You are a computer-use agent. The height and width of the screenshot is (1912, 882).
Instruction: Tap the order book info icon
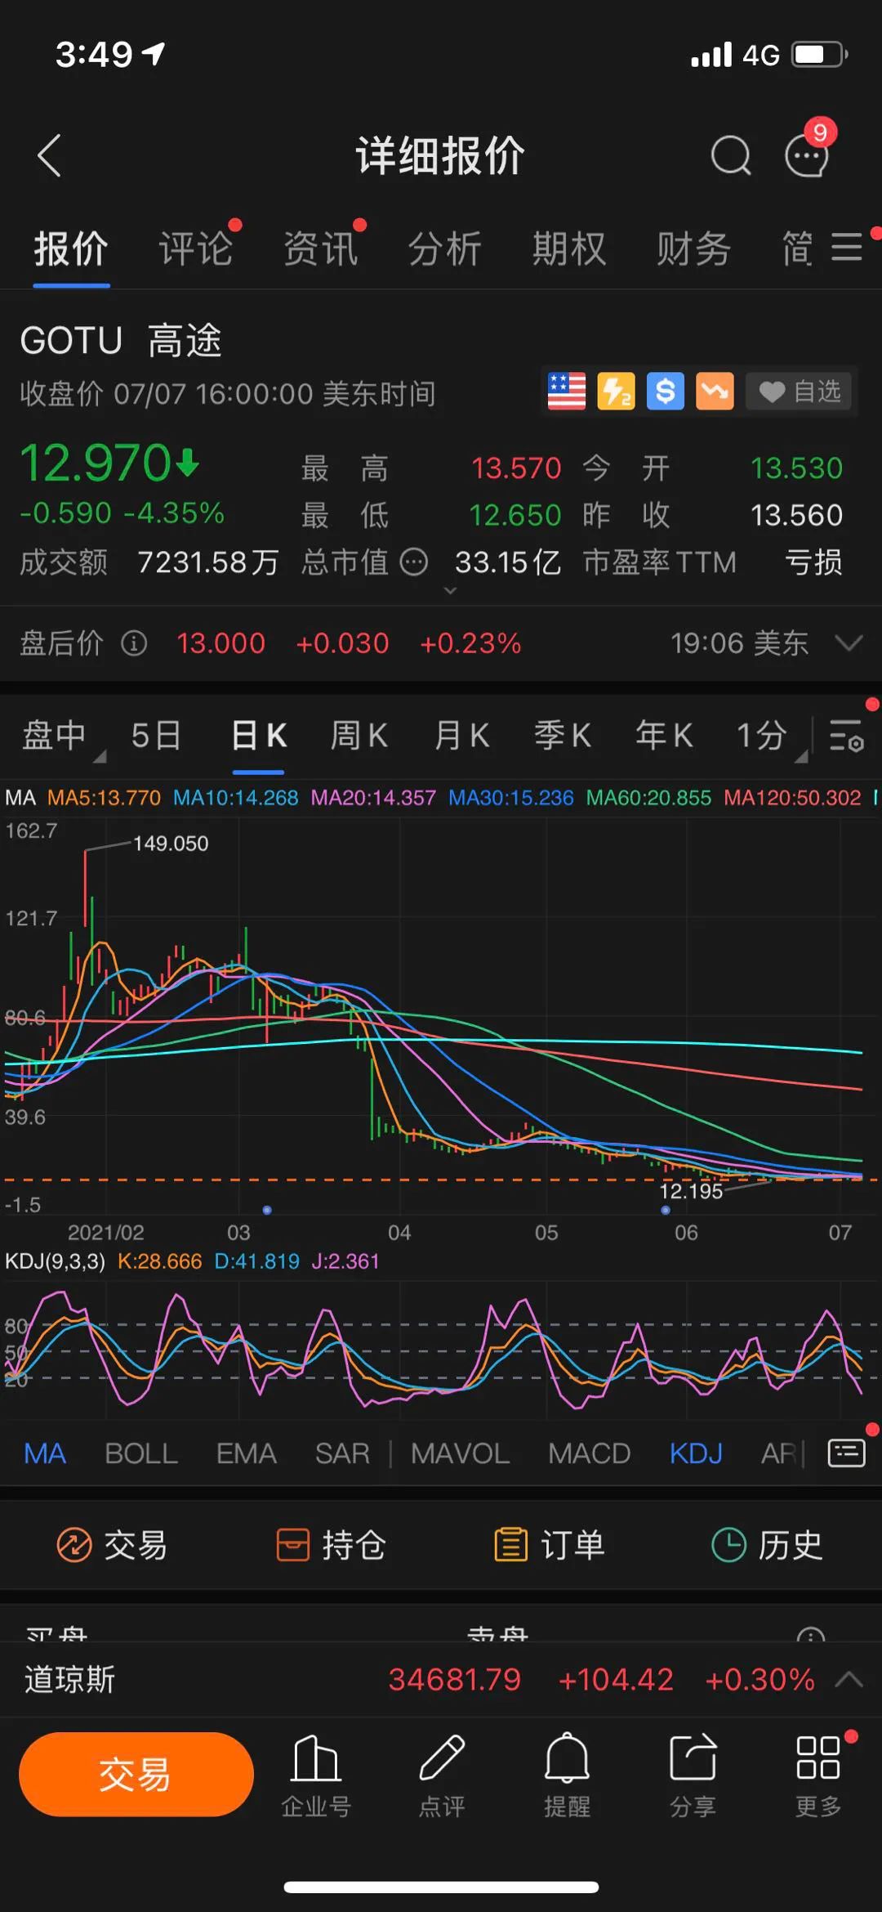coord(810,1636)
